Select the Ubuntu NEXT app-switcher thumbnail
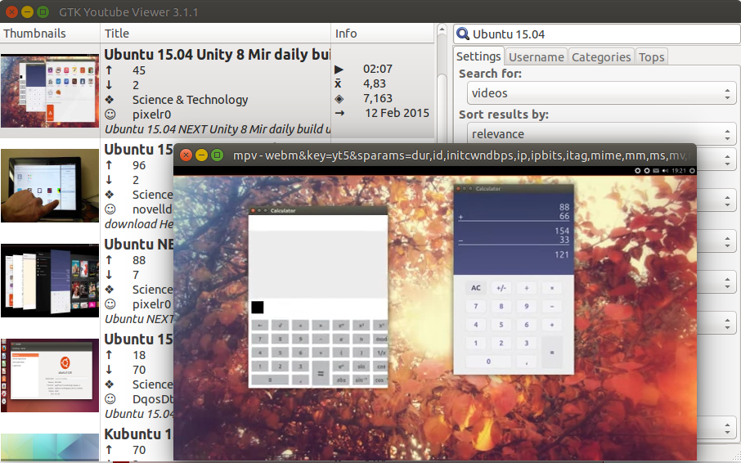The height and width of the screenshot is (463, 741). click(50, 281)
